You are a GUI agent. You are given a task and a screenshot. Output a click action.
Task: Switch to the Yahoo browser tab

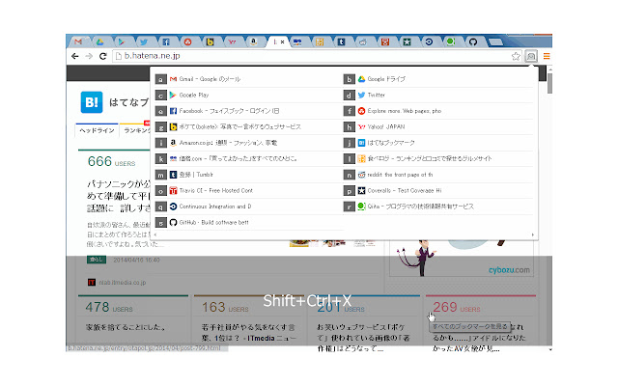[232, 41]
